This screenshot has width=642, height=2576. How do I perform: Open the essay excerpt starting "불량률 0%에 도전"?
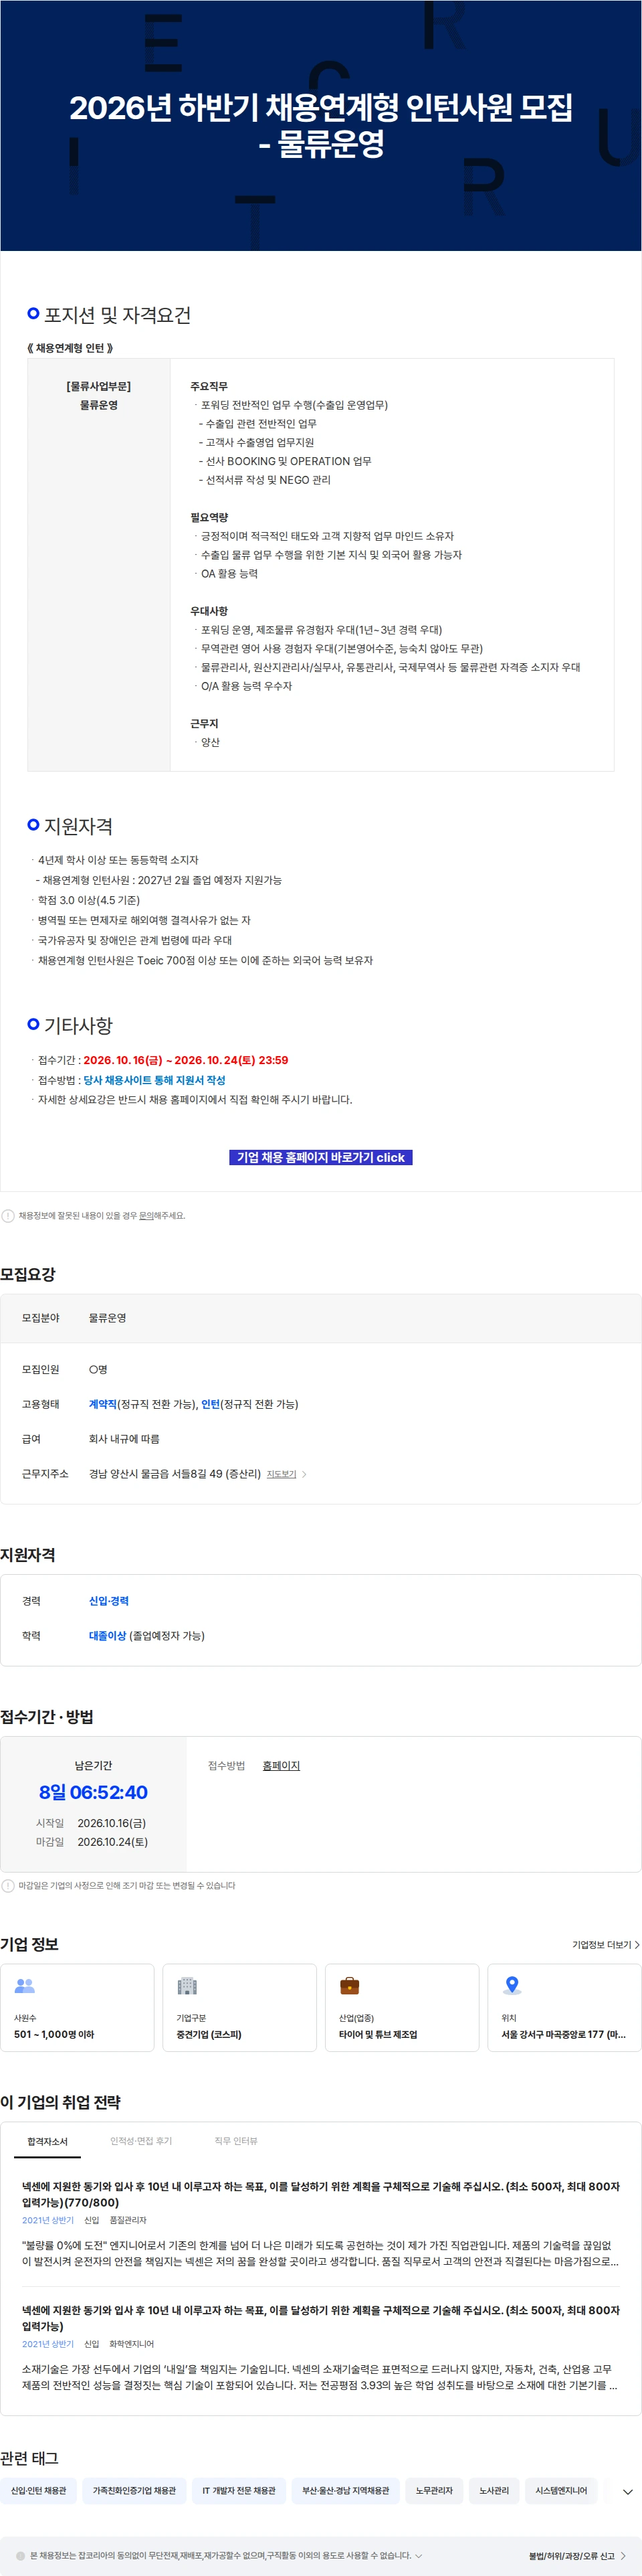coord(321,2253)
